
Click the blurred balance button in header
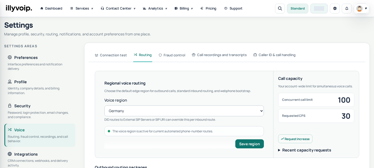[319, 9]
